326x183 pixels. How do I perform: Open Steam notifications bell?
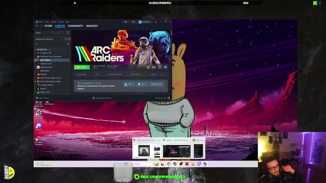[133, 22]
